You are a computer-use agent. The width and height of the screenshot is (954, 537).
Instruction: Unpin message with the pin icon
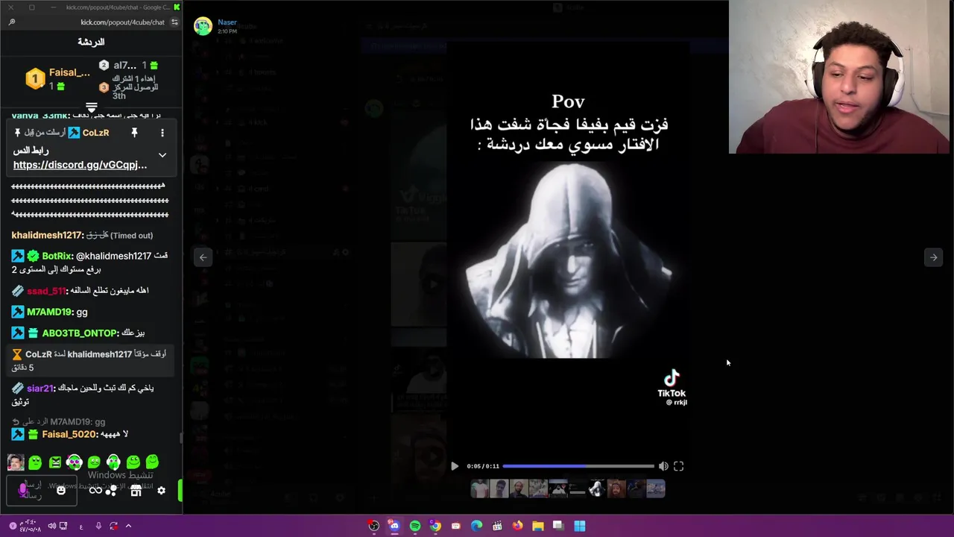click(x=134, y=133)
